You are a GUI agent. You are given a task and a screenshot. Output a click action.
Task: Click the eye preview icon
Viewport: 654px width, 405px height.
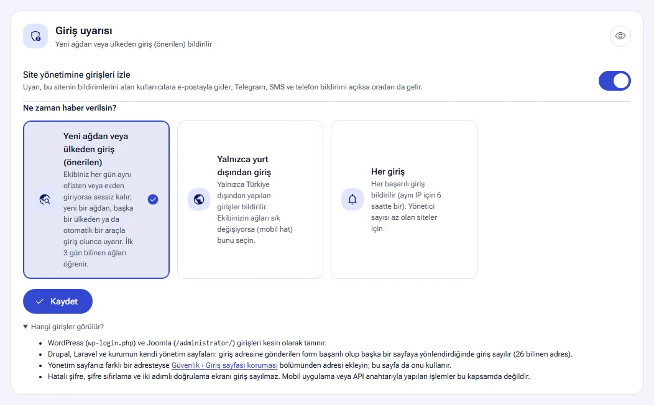[x=620, y=36]
